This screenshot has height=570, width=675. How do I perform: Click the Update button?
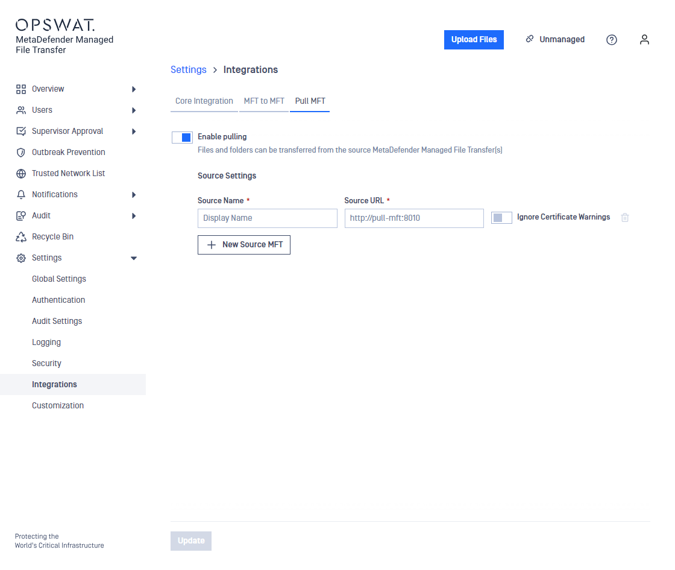[x=191, y=540]
